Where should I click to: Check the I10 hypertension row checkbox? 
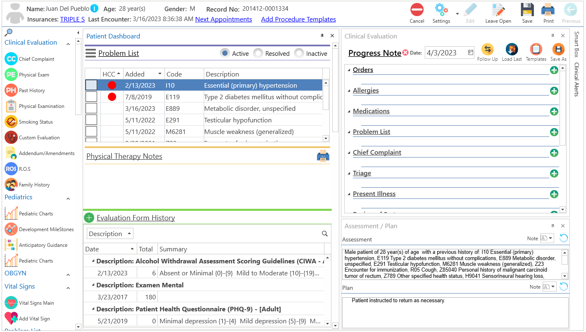[91, 85]
